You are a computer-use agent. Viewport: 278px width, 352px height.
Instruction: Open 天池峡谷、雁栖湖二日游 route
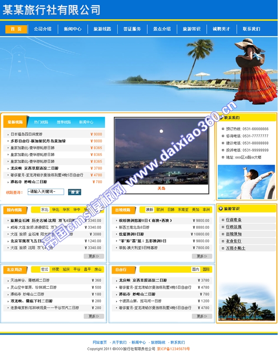[30, 281]
